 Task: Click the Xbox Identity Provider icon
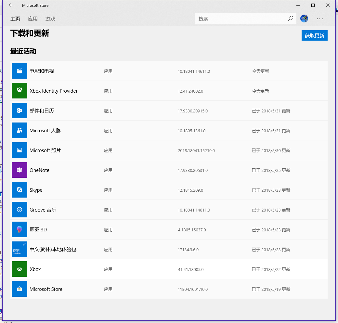tap(19, 91)
